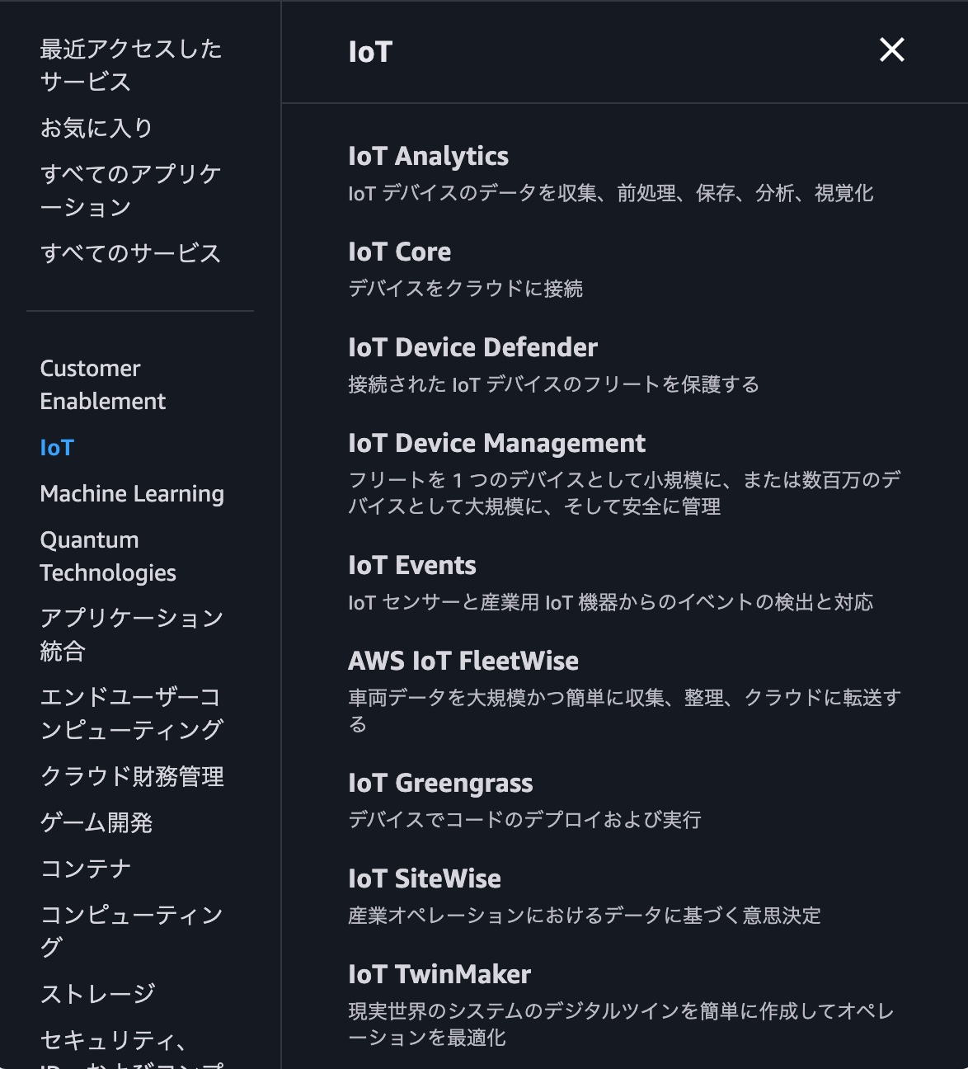
Task: Select IoT TwinMaker service
Action: point(439,975)
